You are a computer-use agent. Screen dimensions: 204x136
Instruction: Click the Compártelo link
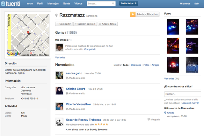pos(90,49)
